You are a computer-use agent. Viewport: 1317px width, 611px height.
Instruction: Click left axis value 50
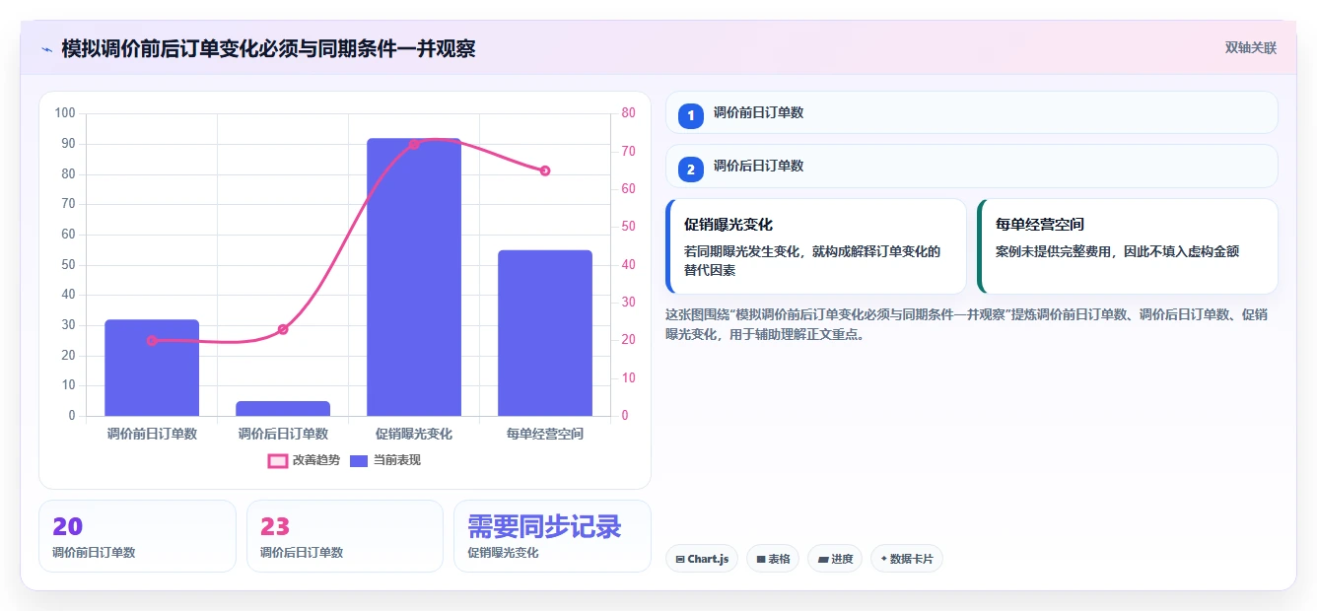[69, 264]
